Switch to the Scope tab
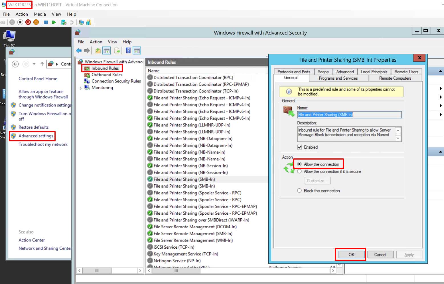This screenshot has width=444, height=284. click(323, 72)
